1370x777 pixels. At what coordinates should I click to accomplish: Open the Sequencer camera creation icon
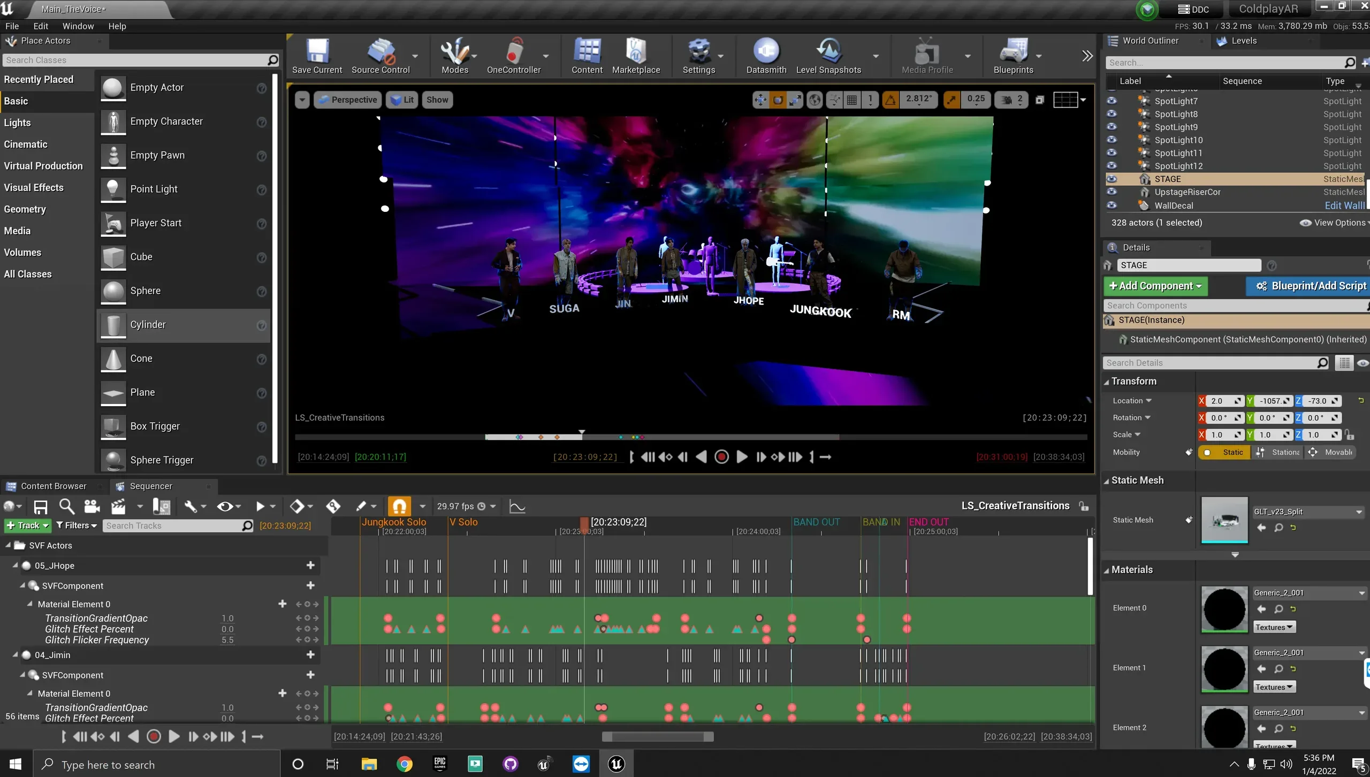click(x=92, y=506)
